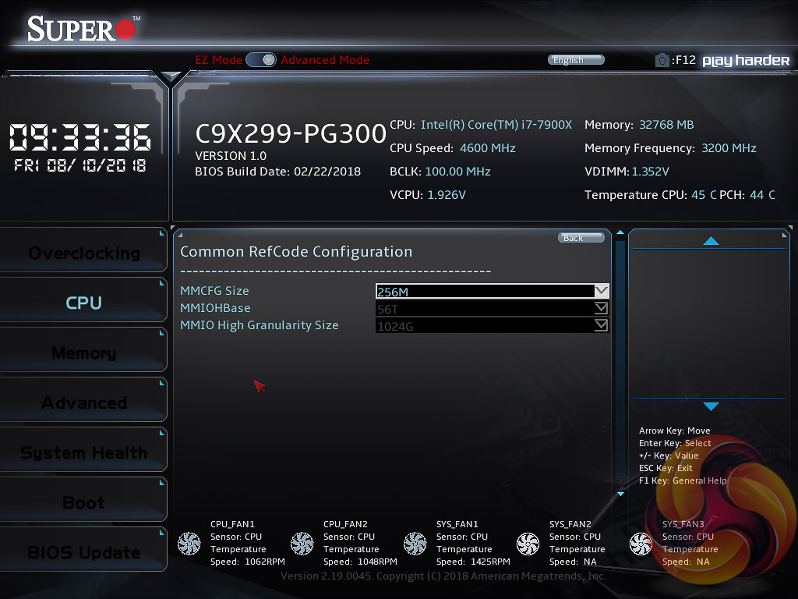This screenshot has width=798, height=599.
Task: Click the Memory 32768 MB value
Action: (x=666, y=125)
